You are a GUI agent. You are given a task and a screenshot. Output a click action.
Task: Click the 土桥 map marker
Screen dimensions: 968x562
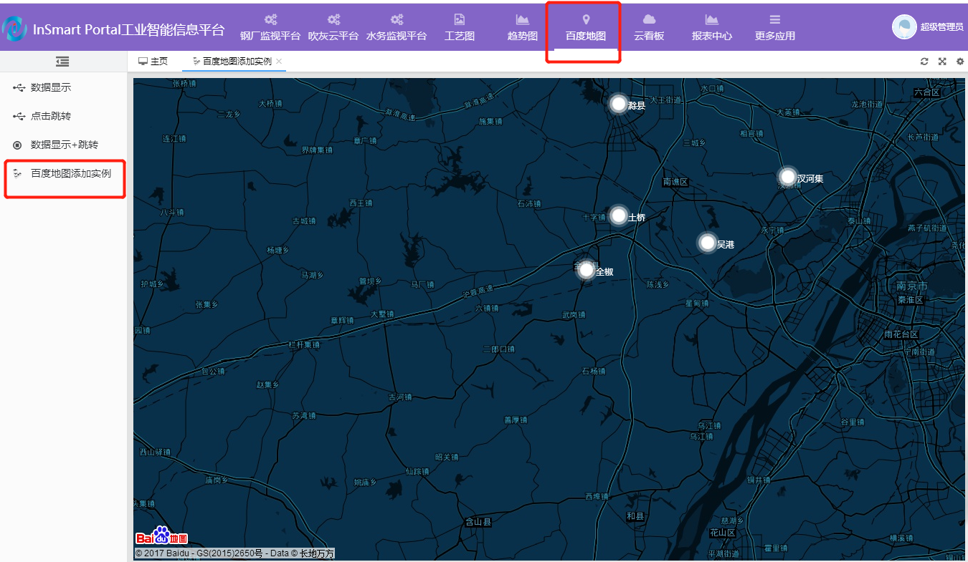619,215
